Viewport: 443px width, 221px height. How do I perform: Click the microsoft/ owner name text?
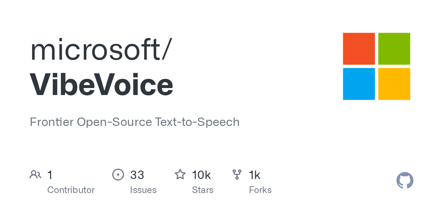100,49
